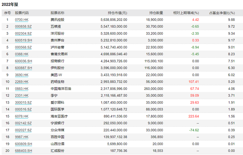Select stock name 腾讯控股
This screenshot has width=243, height=155.
click(x=57, y=20)
